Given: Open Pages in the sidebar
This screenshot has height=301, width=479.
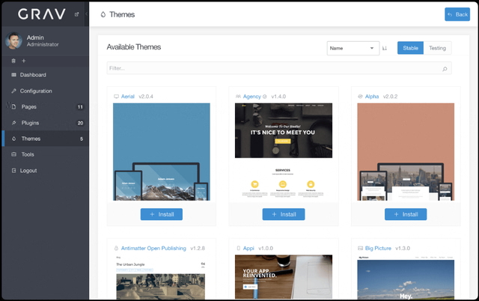Looking at the screenshot, I should pos(45,106).
